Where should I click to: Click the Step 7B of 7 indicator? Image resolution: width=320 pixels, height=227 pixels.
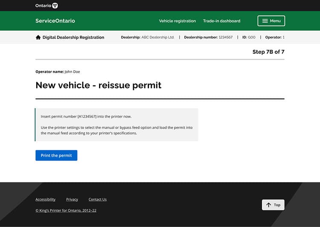point(268,52)
